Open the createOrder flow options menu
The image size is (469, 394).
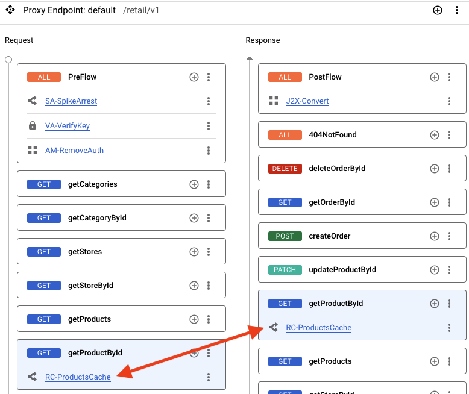449,236
